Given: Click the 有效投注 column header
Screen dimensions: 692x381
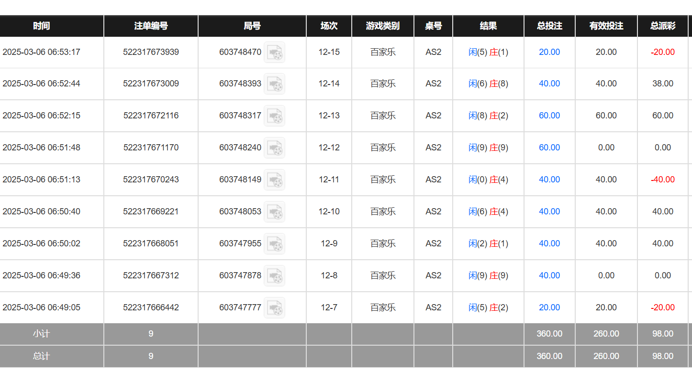Looking at the screenshot, I should (x=606, y=26).
